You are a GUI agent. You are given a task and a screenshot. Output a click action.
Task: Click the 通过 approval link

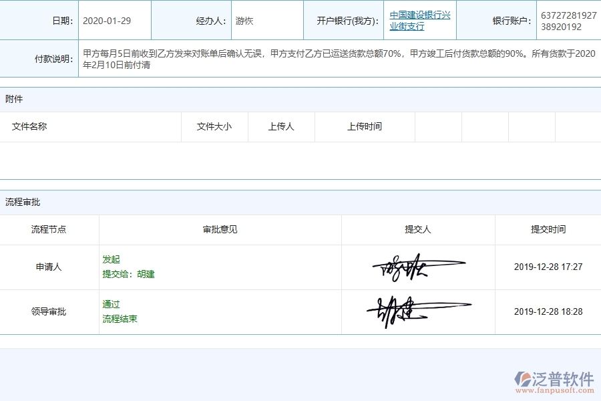tap(111, 304)
